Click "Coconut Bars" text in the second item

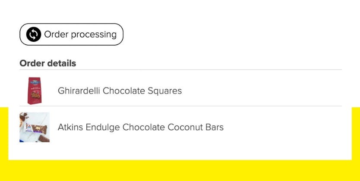tap(196, 127)
